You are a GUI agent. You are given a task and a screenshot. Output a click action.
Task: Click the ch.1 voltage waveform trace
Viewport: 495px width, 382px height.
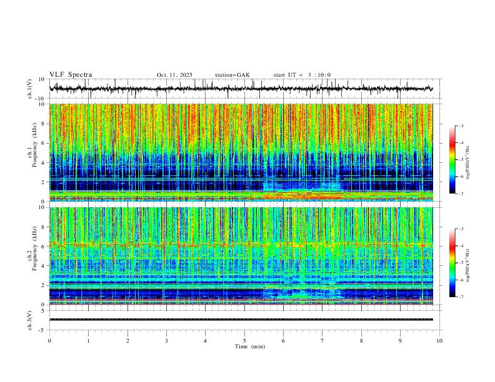click(241, 89)
